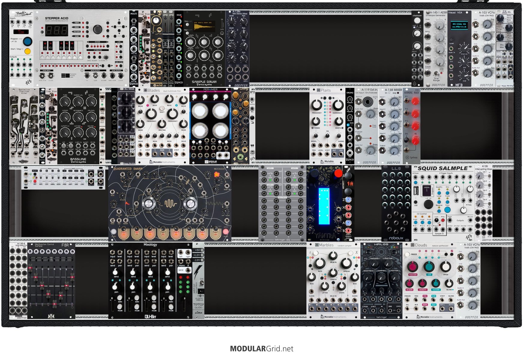
Task: Click the robaux logo on the LL8 module
Action: (396, 238)
